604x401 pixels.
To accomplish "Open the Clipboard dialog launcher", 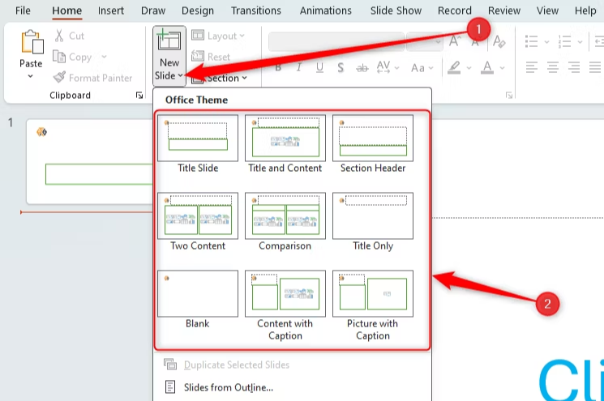I will tap(139, 95).
